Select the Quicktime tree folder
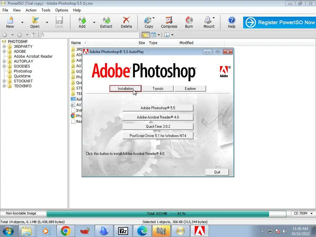Image resolution: width=316 pixels, height=237 pixels. point(22,76)
